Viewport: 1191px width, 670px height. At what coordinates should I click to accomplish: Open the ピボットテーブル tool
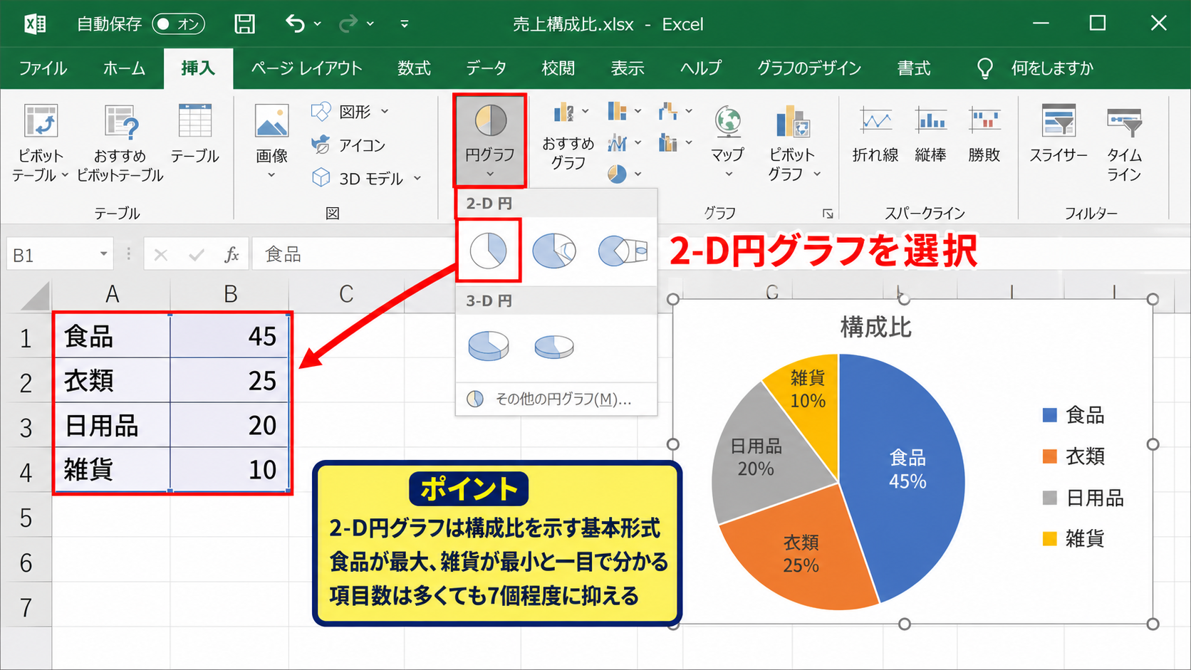[x=41, y=142]
